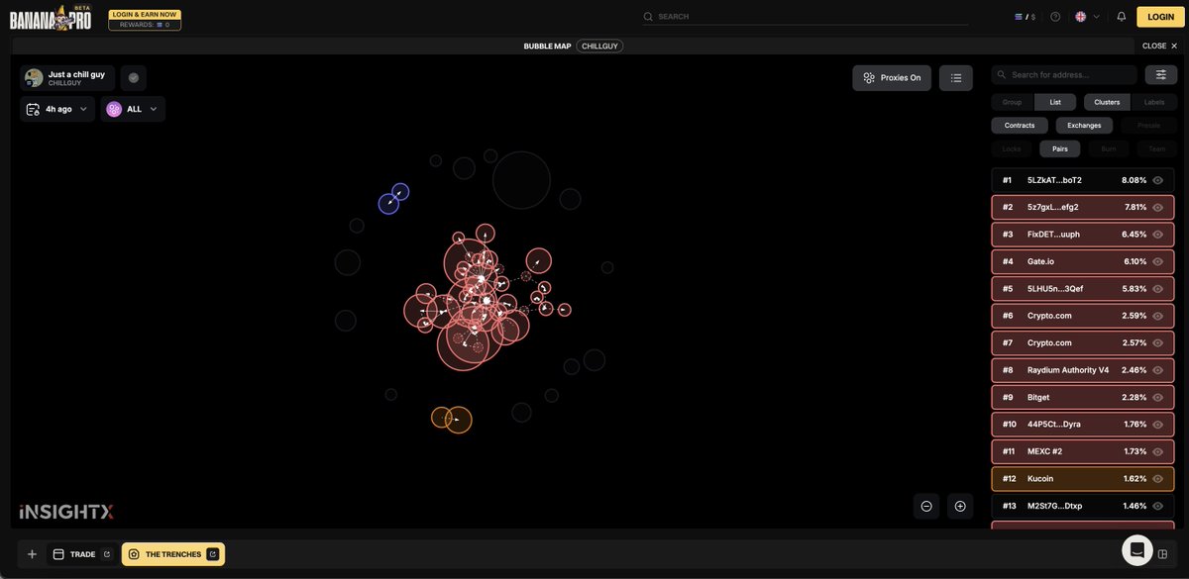
Task: Toggle Proxies On button
Action: pyautogui.click(x=892, y=78)
